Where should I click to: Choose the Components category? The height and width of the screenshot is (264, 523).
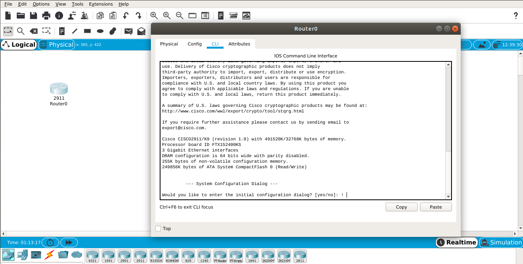click(36, 254)
